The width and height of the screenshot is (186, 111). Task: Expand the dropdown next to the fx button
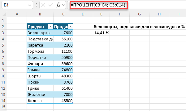coord(63,5)
